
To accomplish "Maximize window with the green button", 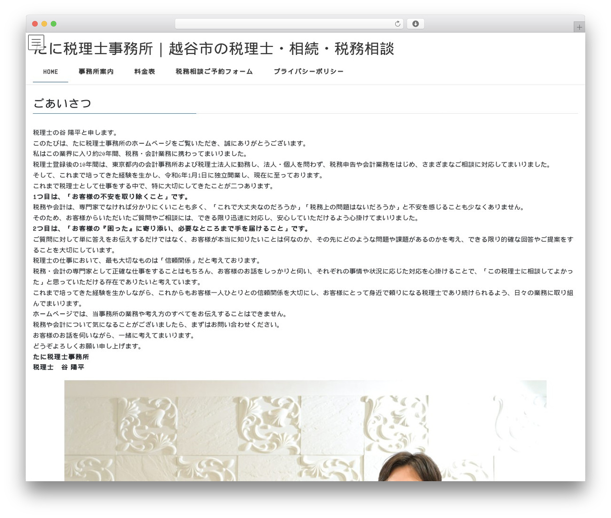I will point(53,24).
